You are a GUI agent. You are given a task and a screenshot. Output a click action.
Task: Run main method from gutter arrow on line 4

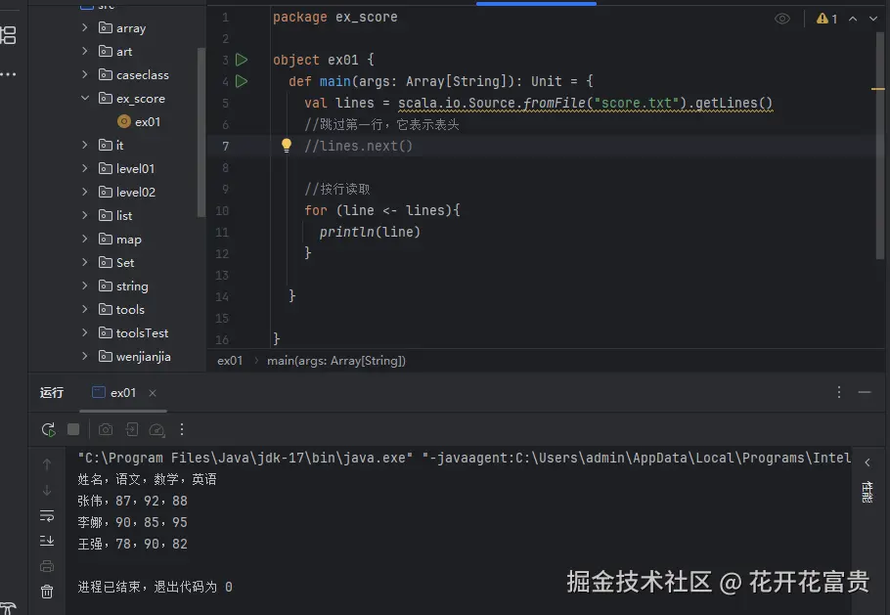coord(242,81)
